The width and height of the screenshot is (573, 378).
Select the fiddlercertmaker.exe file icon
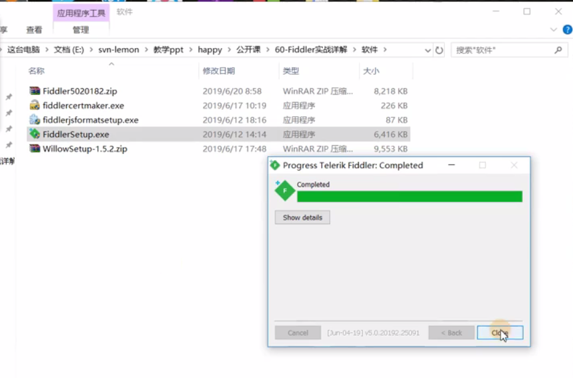coord(35,106)
